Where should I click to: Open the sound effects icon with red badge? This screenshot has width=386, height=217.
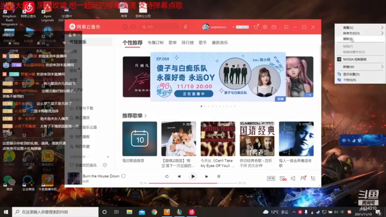pos(283,178)
